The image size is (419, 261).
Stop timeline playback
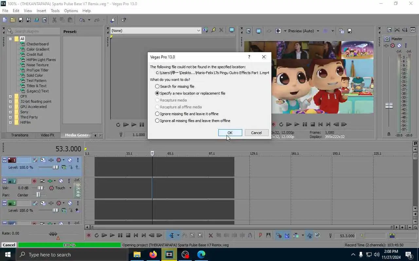128,235
